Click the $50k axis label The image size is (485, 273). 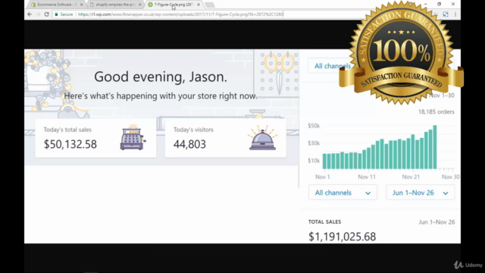coord(314,126)
